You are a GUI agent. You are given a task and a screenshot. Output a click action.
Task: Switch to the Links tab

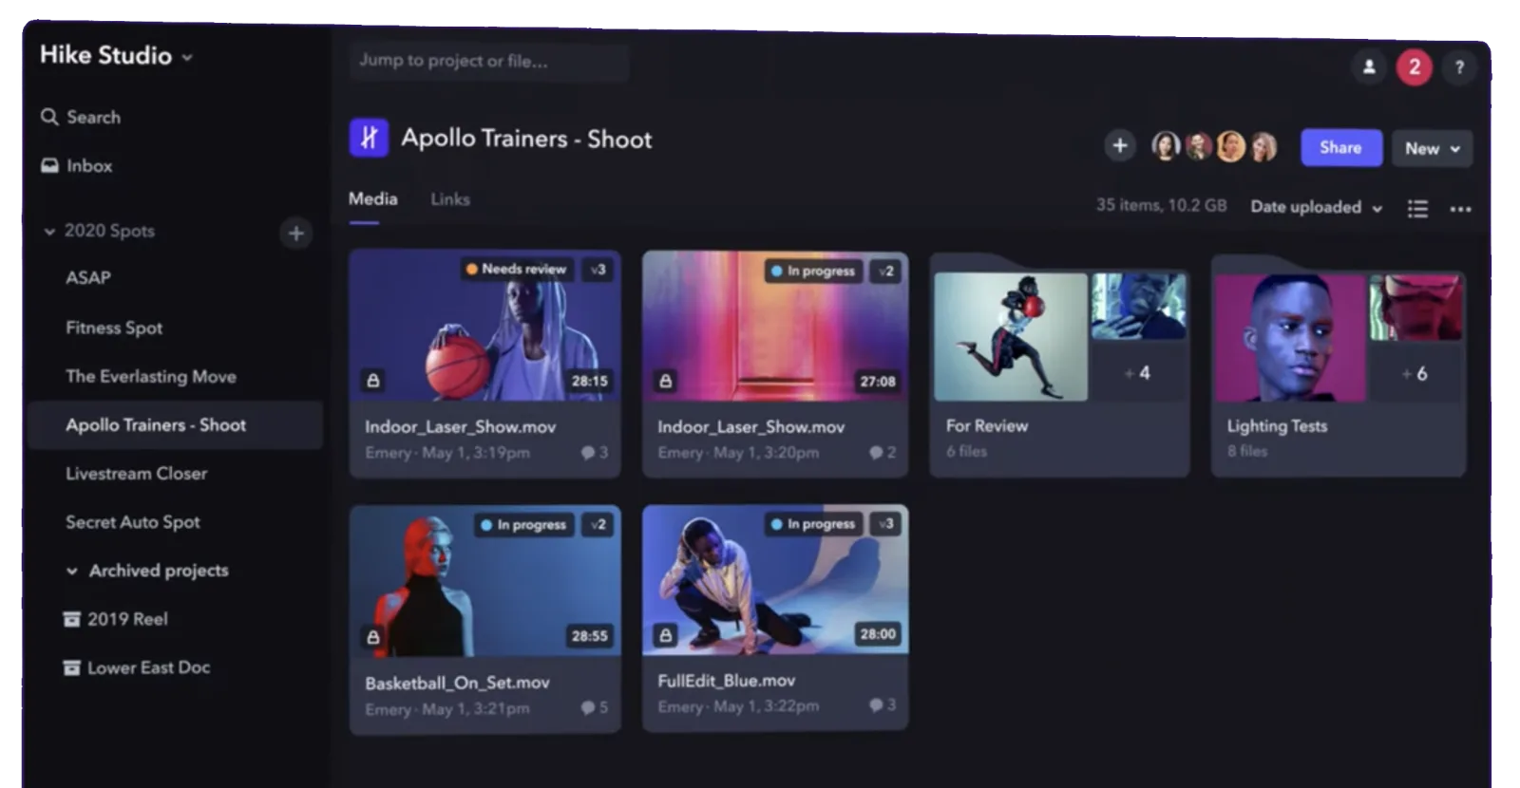click(x=450, y=199)
